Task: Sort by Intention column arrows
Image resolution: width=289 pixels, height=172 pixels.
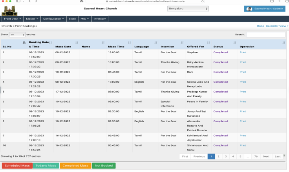Action: pyautogui.click(x=182, y=42)
